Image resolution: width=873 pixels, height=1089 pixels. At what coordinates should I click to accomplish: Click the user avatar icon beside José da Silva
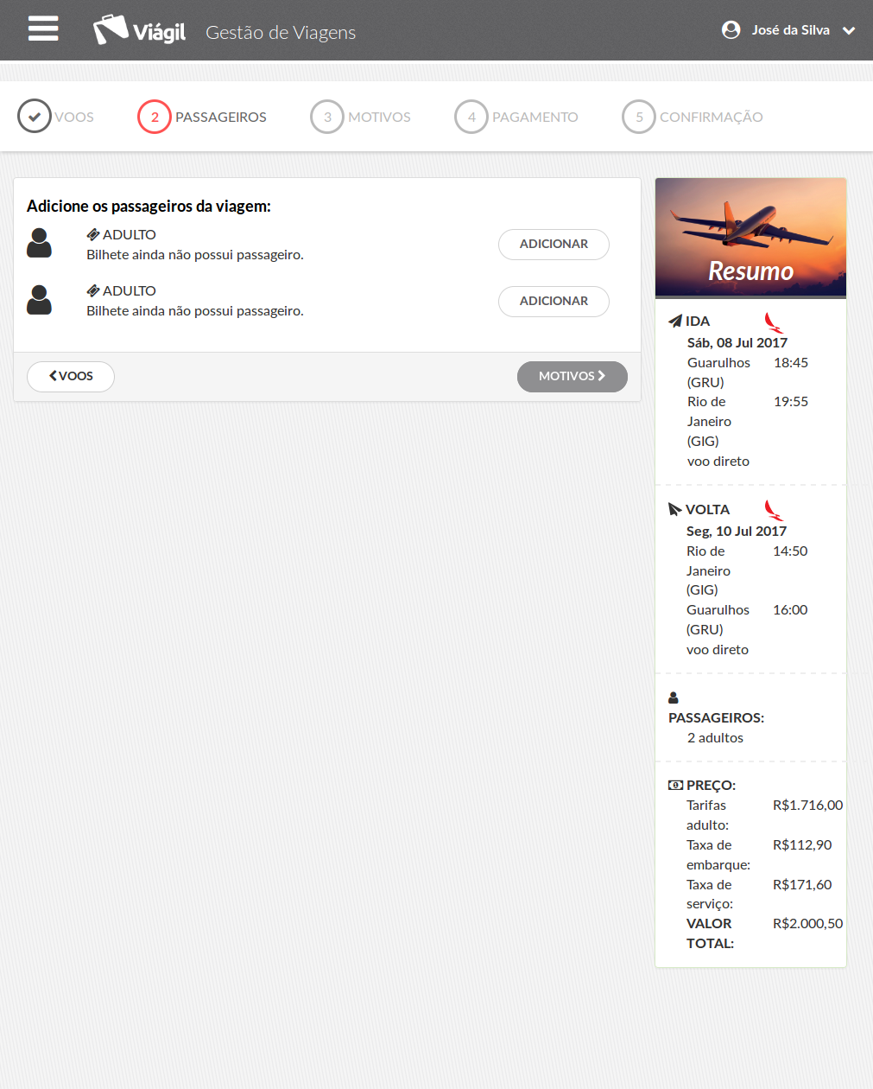[731, 29]
